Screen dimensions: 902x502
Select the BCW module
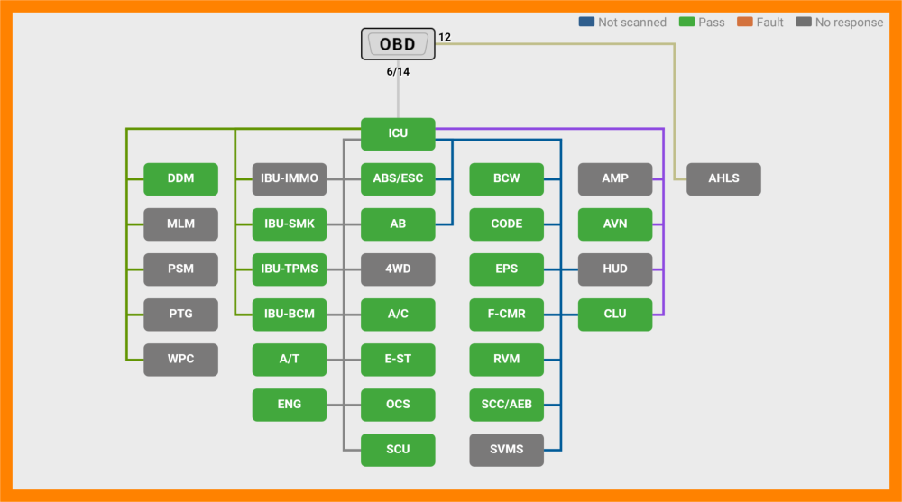point(506,178)
